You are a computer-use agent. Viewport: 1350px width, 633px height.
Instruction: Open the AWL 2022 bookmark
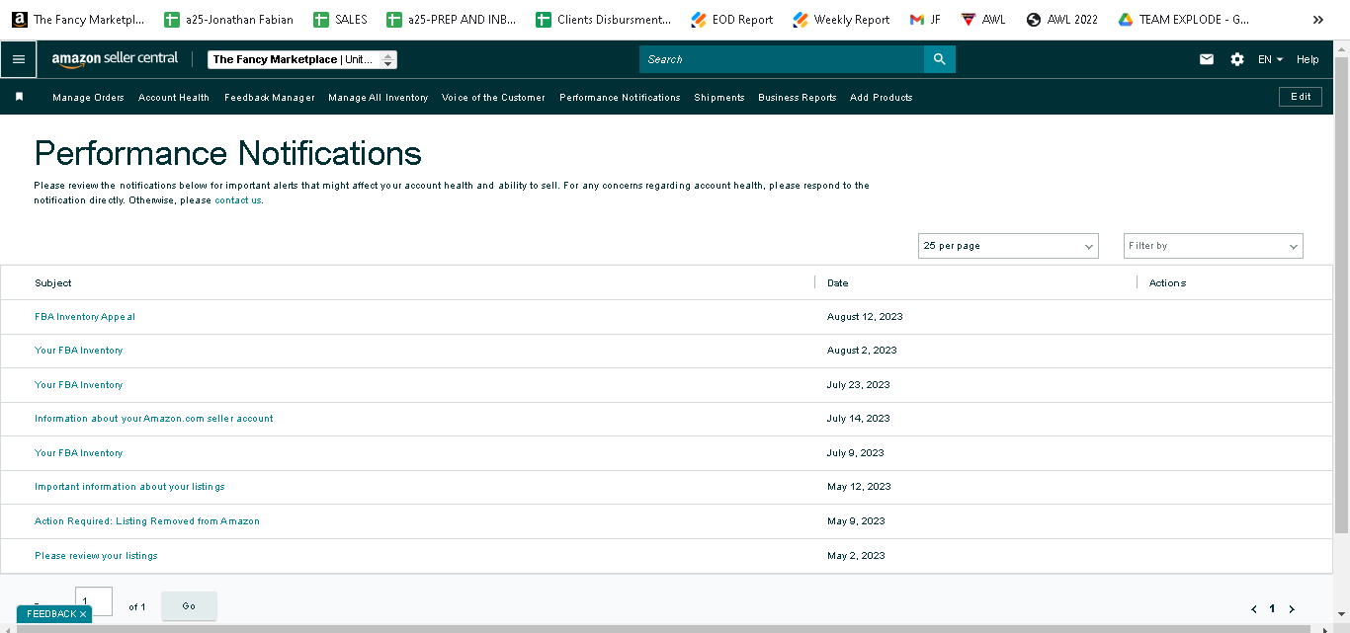pos(1062,19)
